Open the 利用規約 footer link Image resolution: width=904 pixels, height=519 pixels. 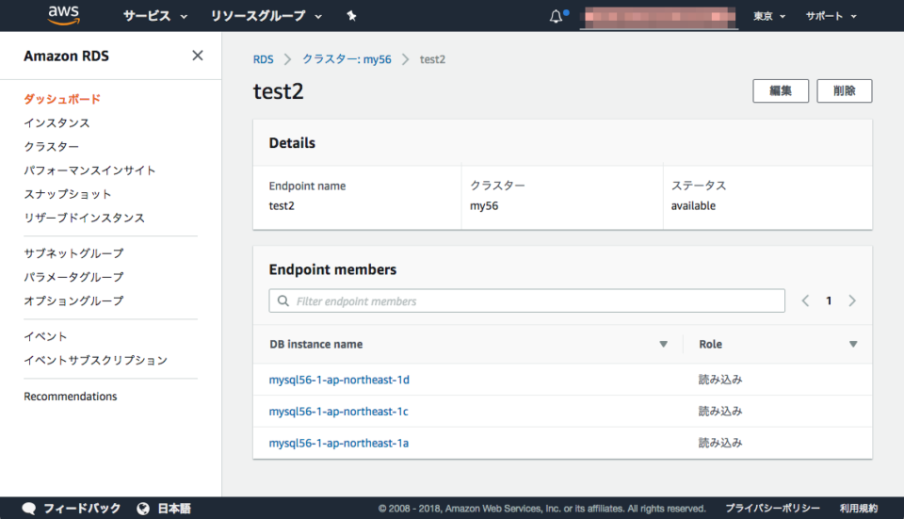[x=859, y=508]
